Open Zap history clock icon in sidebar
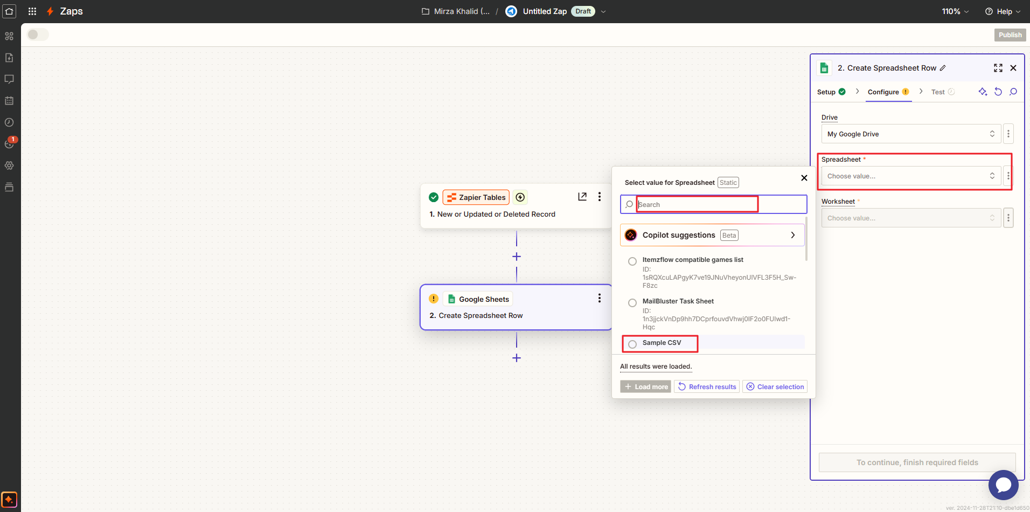Image resolution: width=1030 pixels, height=512 pixels. (x=9, y=122)
